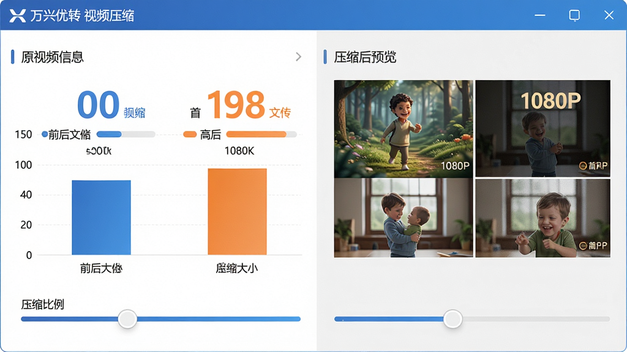Click the blue 00 value
Screen dimensions: 627x352
tap(99, 105)
